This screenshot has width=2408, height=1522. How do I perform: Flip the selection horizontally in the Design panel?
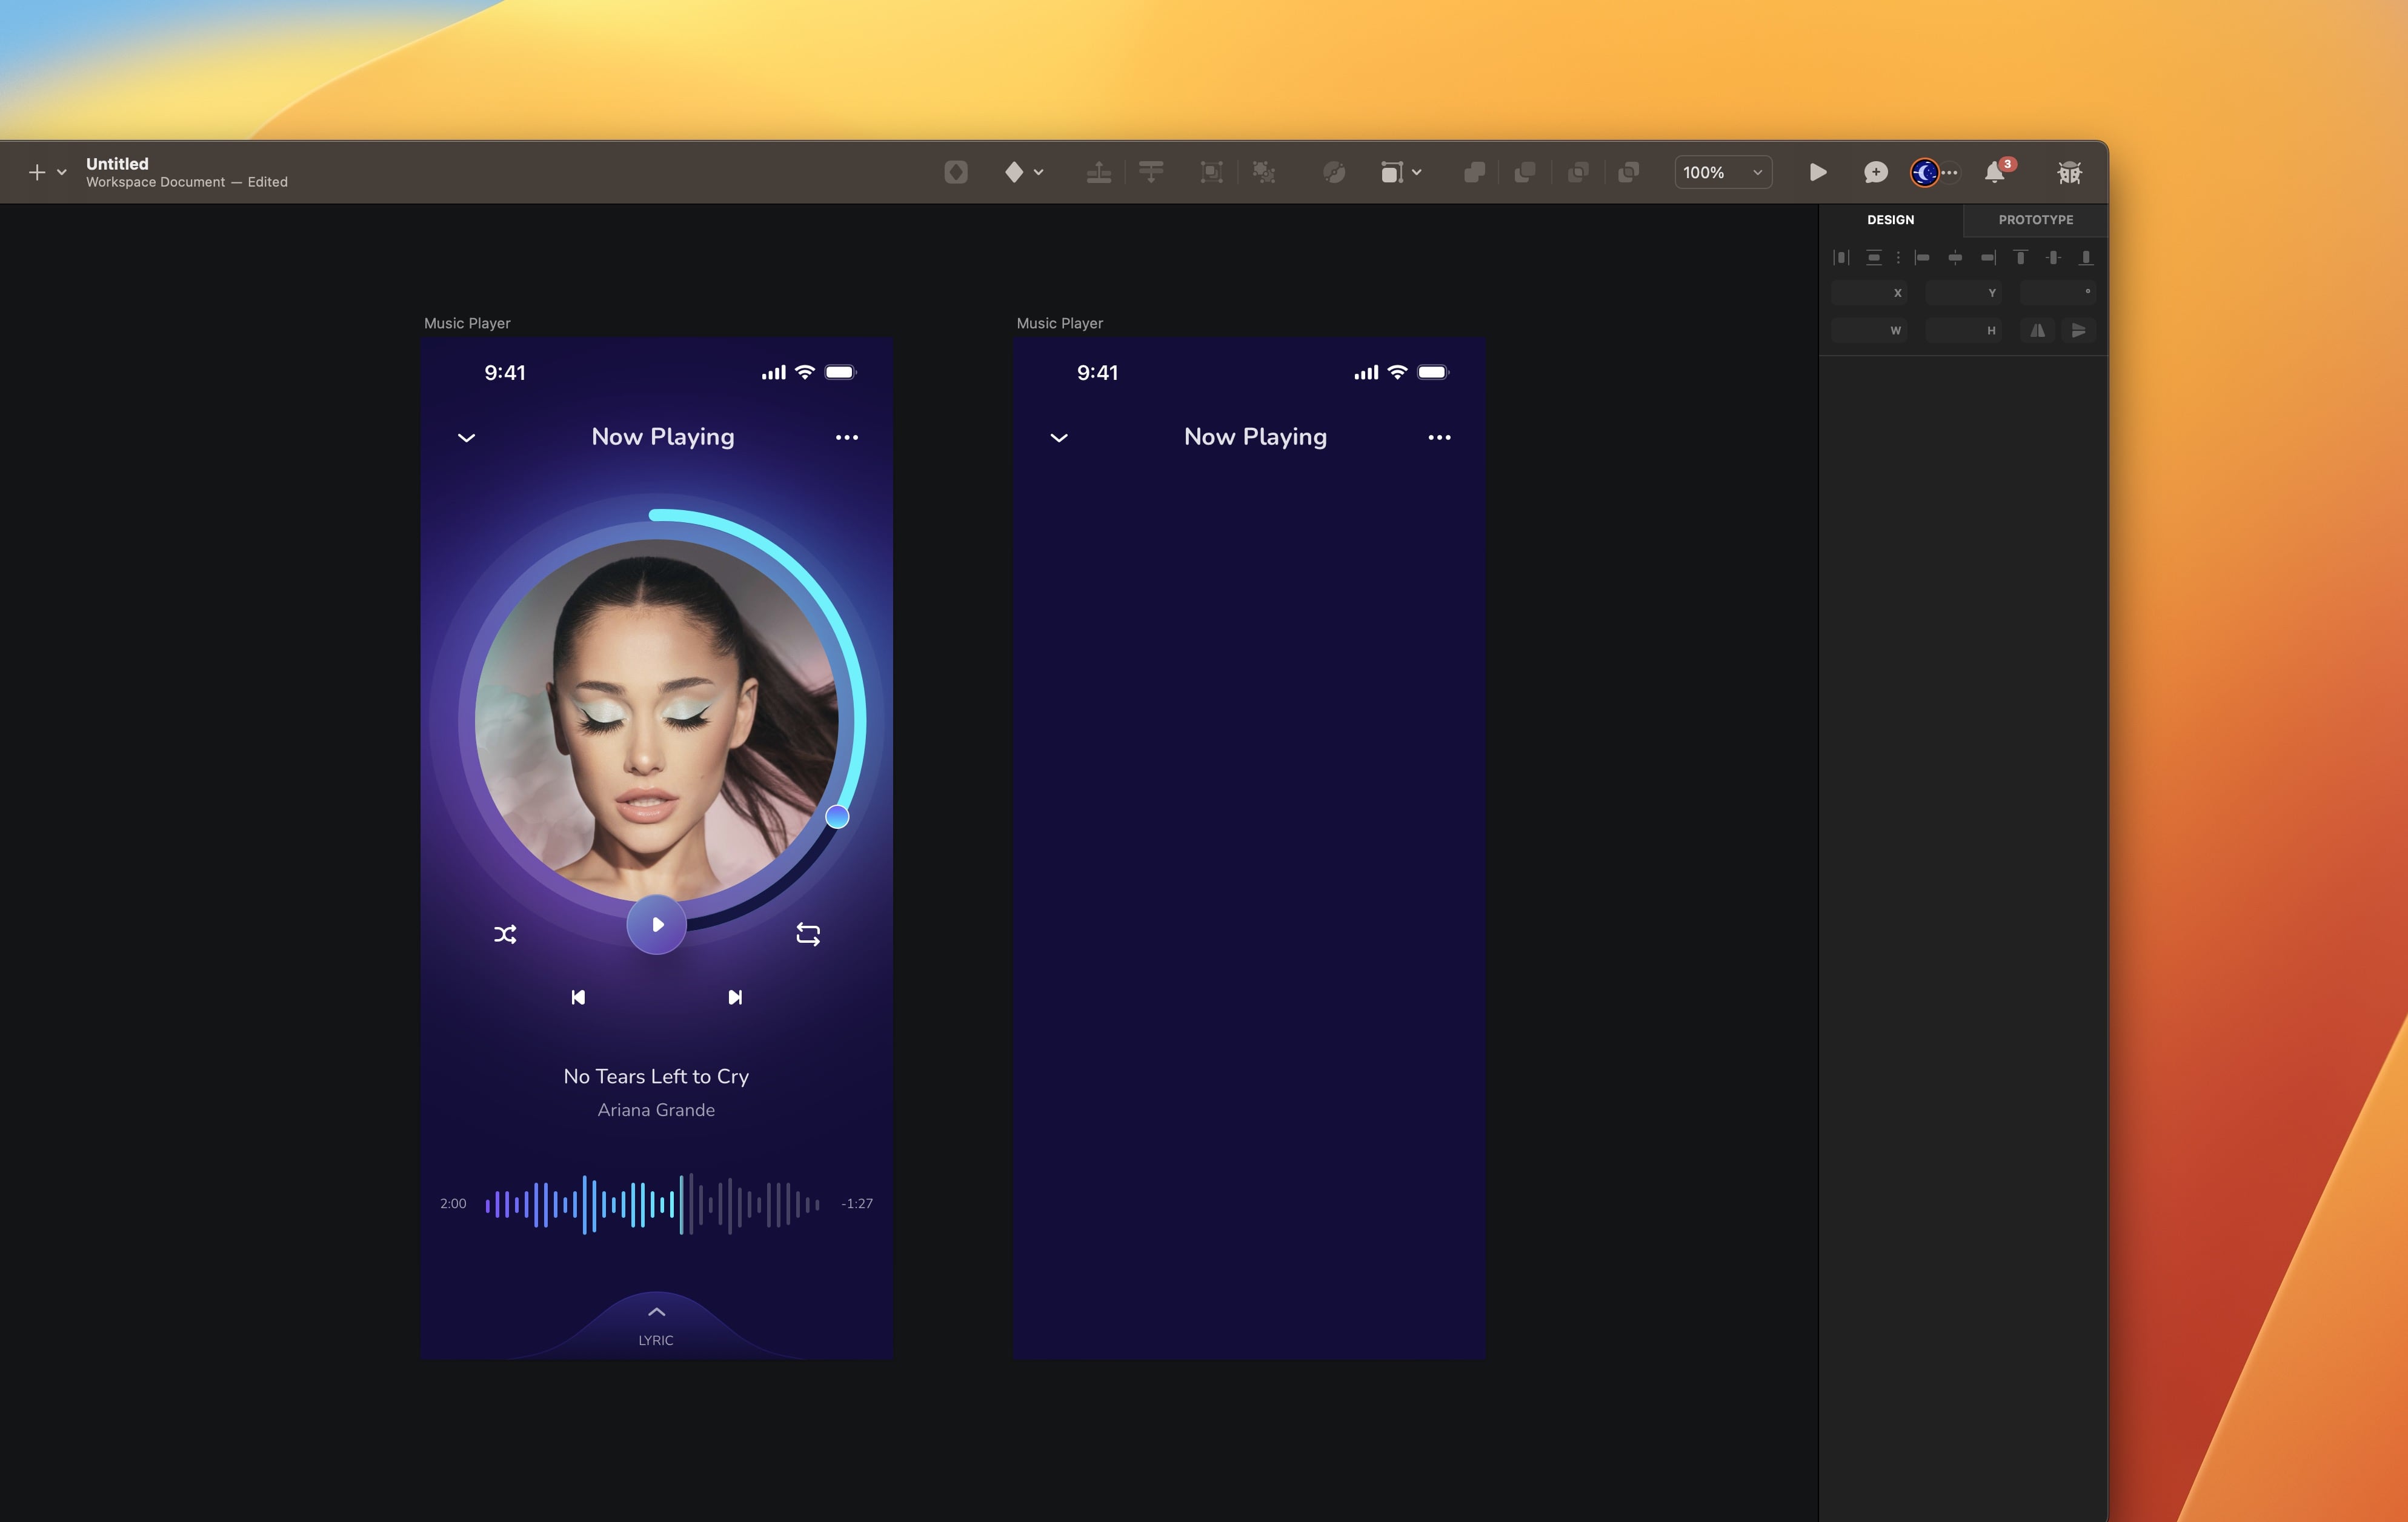click(2037, 330)
